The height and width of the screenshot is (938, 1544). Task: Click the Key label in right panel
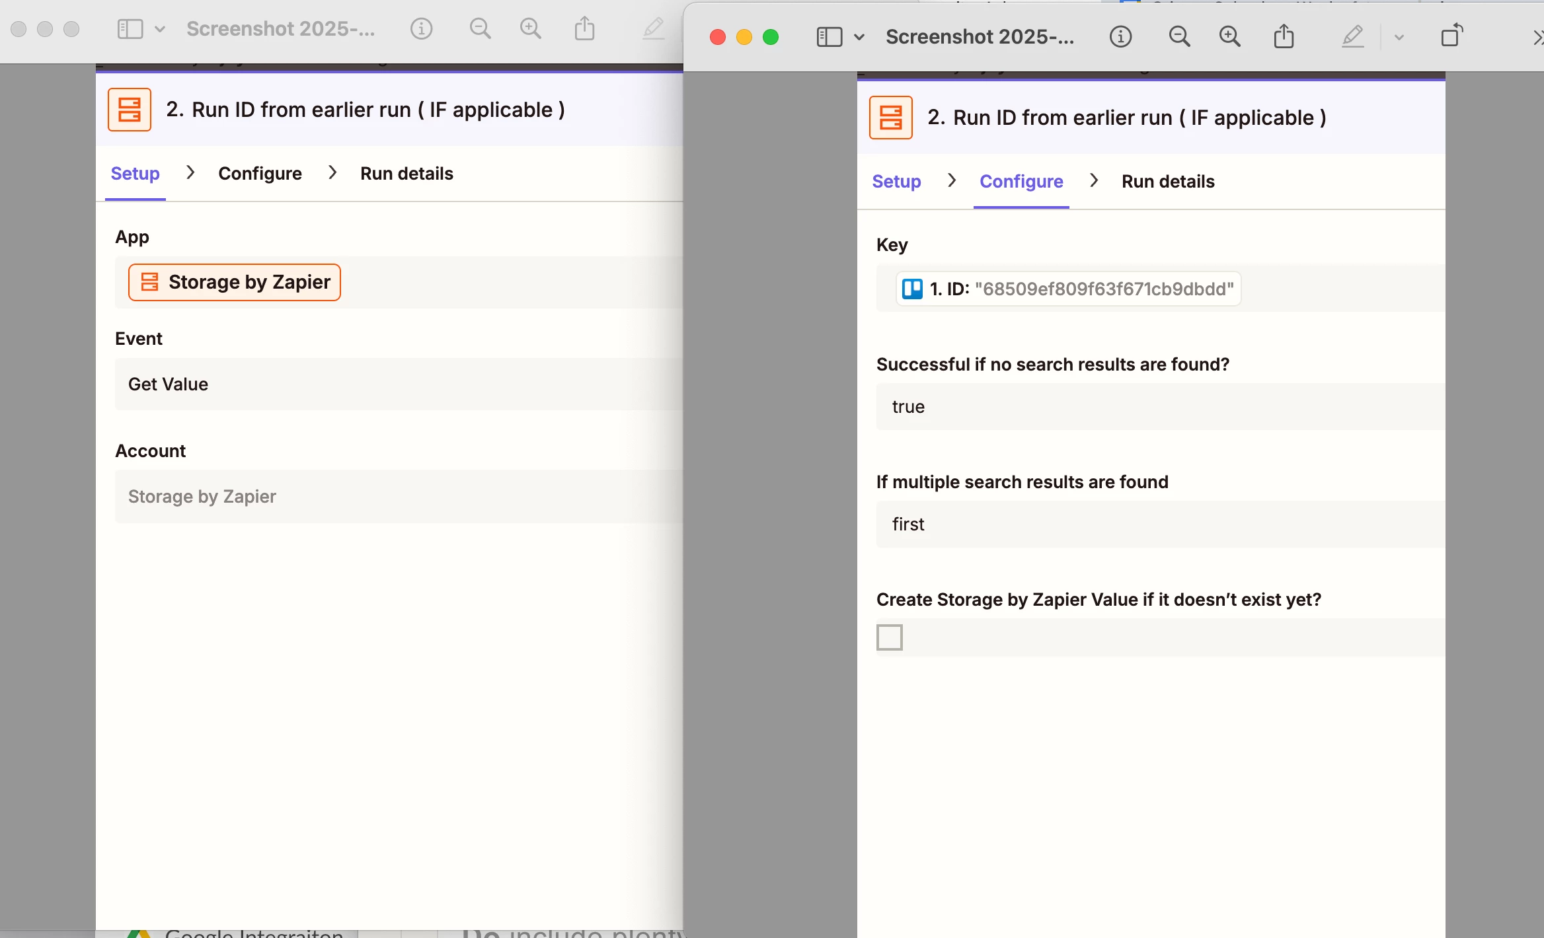[892, 245]
